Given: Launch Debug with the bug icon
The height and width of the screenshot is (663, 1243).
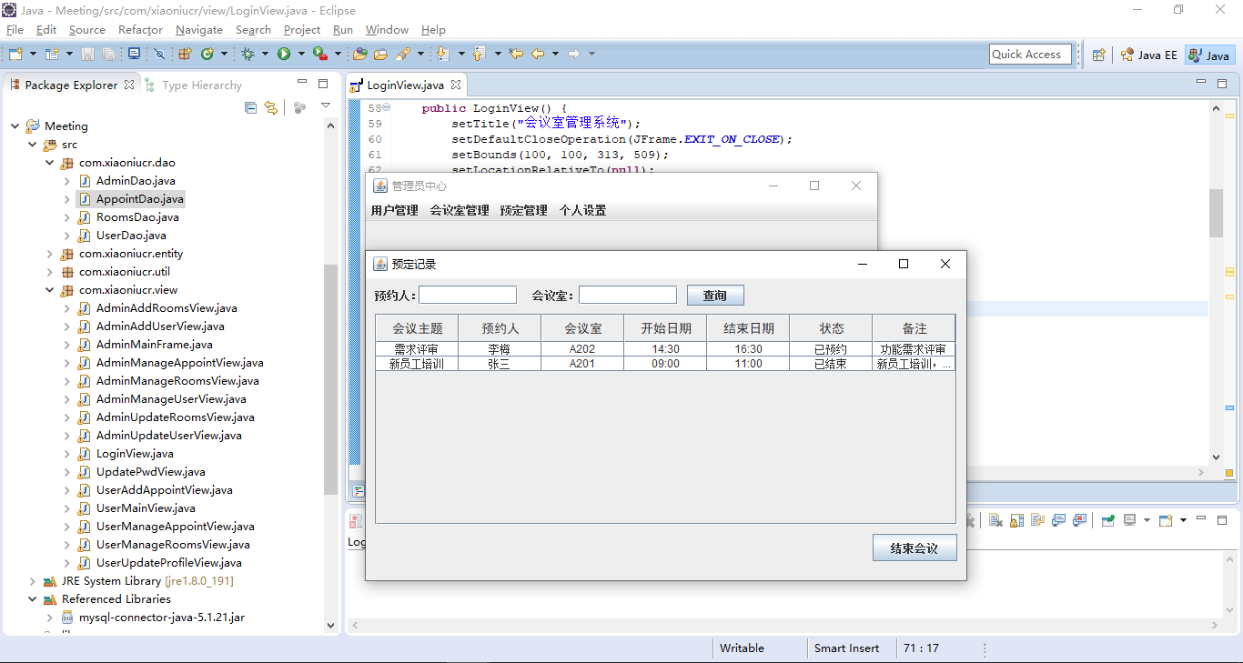Looking at the screenshot, I should (x=248, y=54).
